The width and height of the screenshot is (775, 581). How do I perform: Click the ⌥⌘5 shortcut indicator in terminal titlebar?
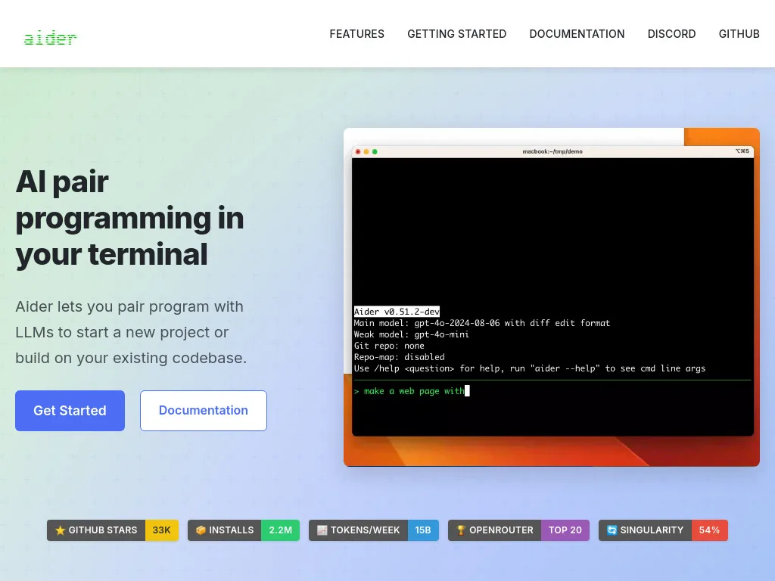pyautogui.click(x=742, y=151)
